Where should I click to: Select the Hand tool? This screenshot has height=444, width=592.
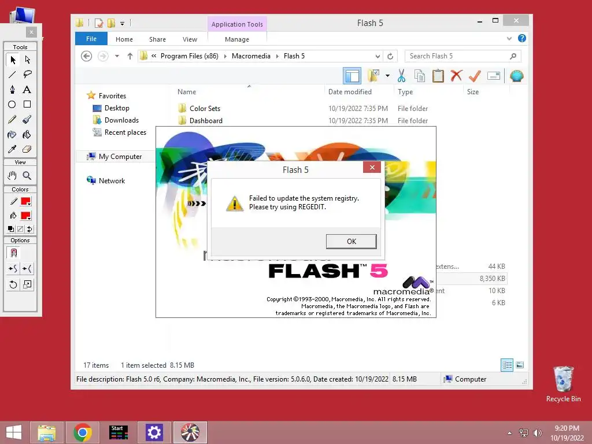coord(13,176)
